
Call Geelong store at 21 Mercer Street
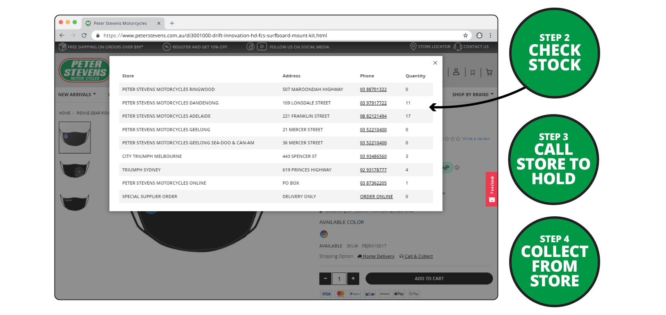(x=373, y=130)
